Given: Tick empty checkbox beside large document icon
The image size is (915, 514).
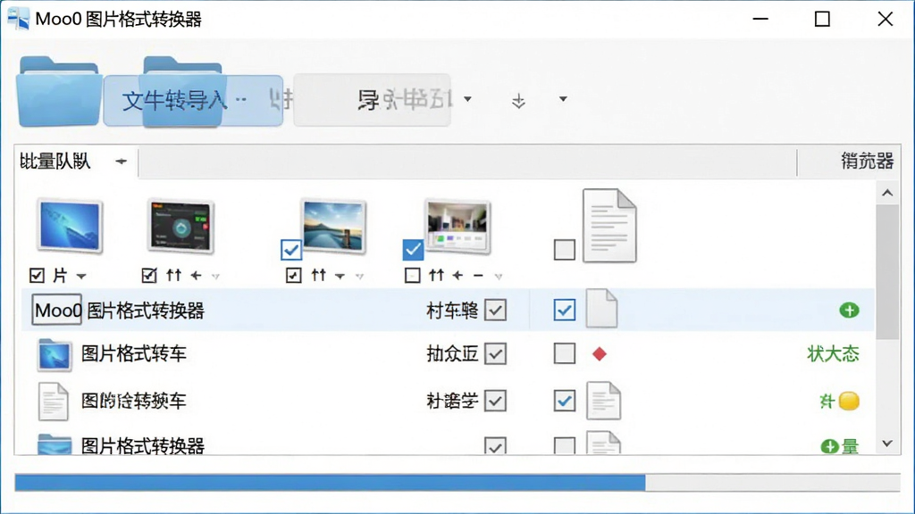Looking at the screenshot, I should tap(565, 250).
